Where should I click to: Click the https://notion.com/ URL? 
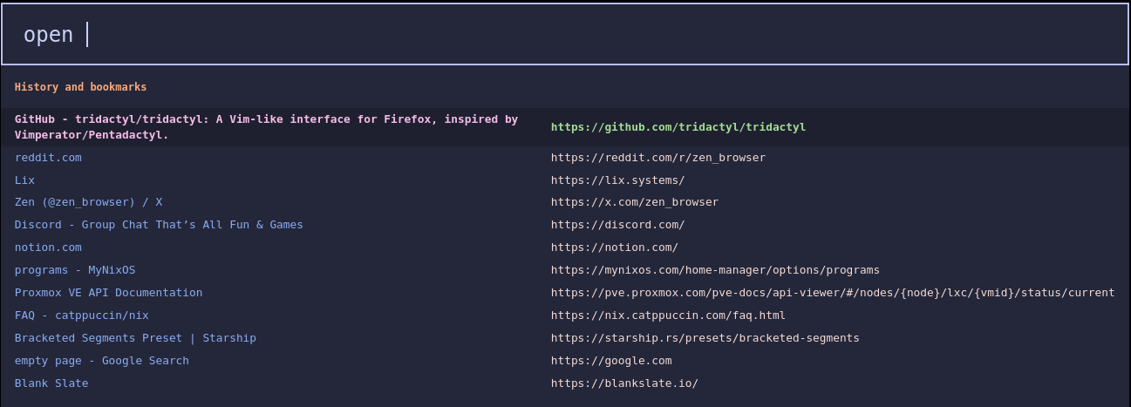pos(614,248)
